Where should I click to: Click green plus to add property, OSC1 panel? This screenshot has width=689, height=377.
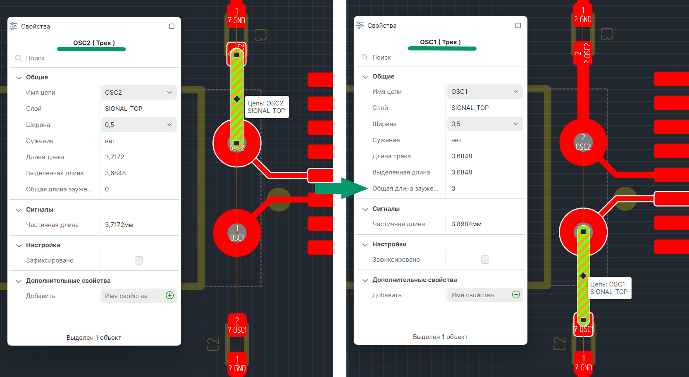(516, 295)
